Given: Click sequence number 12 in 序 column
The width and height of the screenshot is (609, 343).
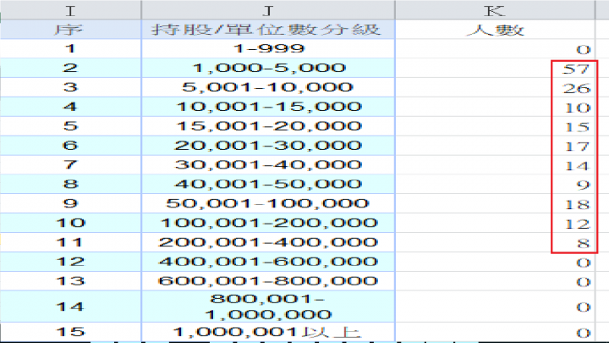Looking at the screenshot, I should coord(70,262).
